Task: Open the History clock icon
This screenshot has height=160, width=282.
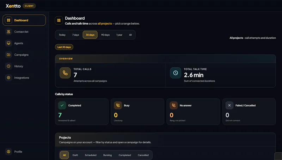Action: [8, 66]
